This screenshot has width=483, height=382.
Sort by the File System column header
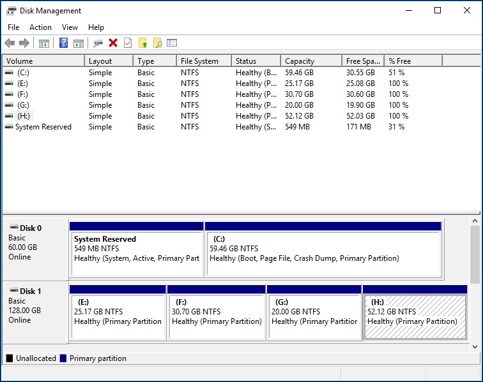[204, 61]
